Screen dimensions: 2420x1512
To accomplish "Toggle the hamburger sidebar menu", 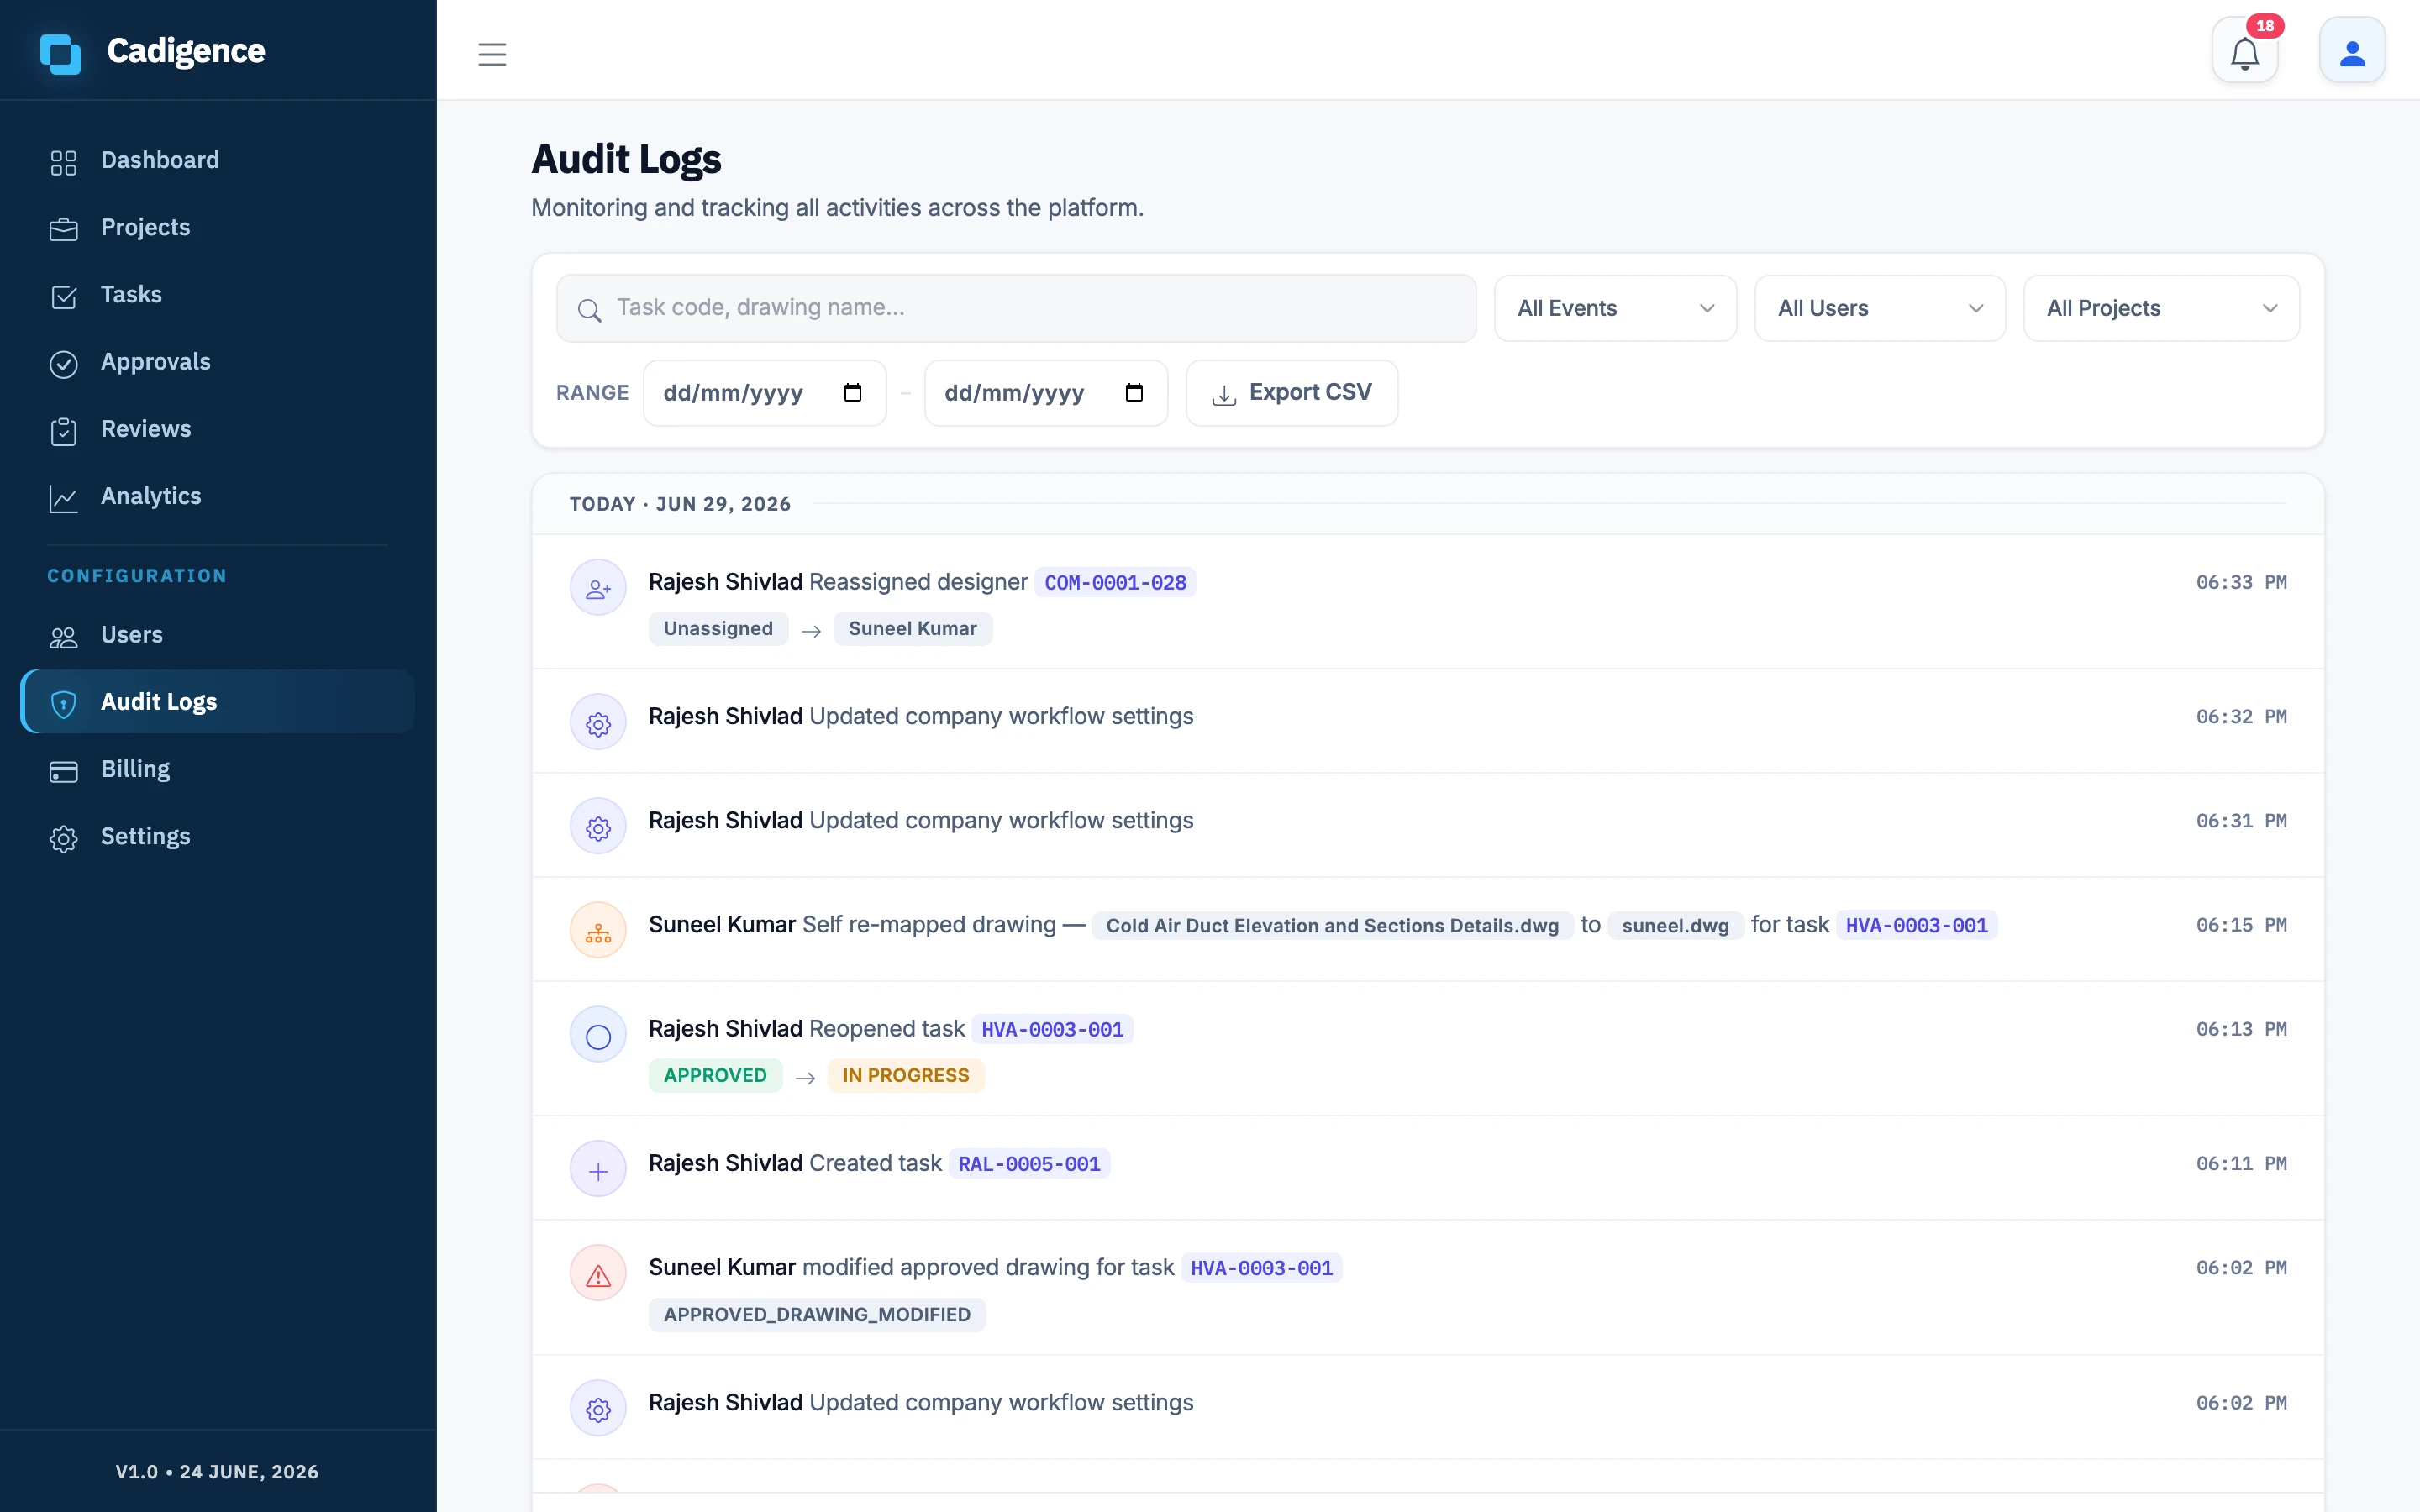I will (x=492, y=54).
